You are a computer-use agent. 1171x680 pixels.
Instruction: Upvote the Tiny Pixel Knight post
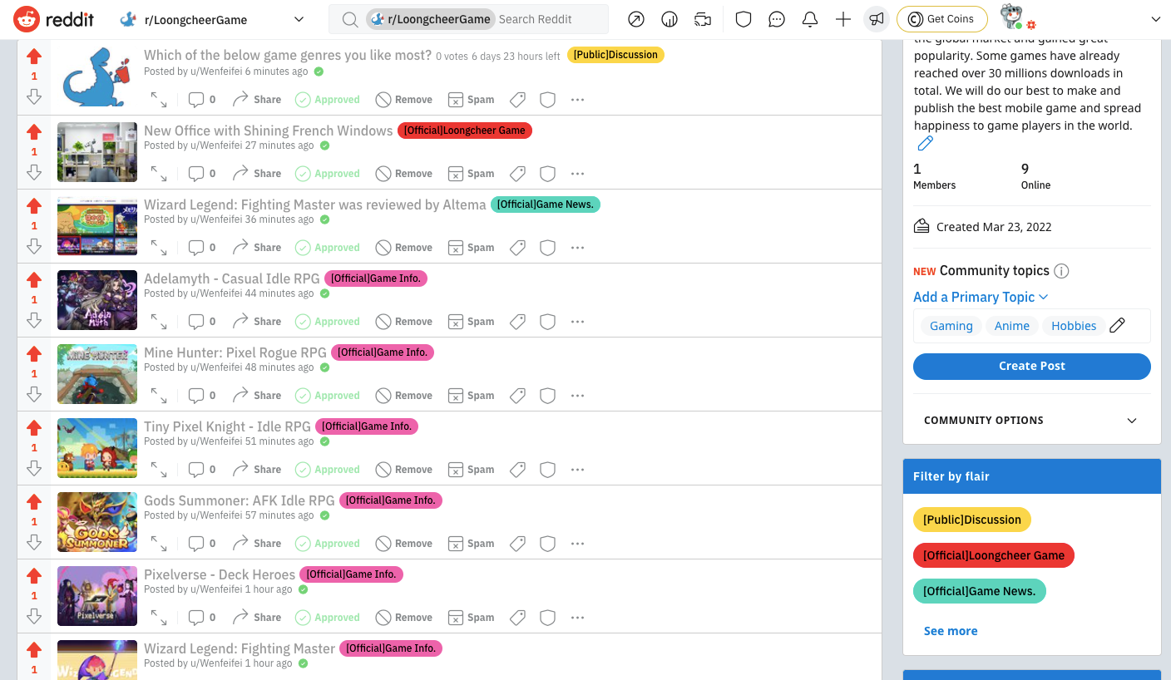click(34, 427)
